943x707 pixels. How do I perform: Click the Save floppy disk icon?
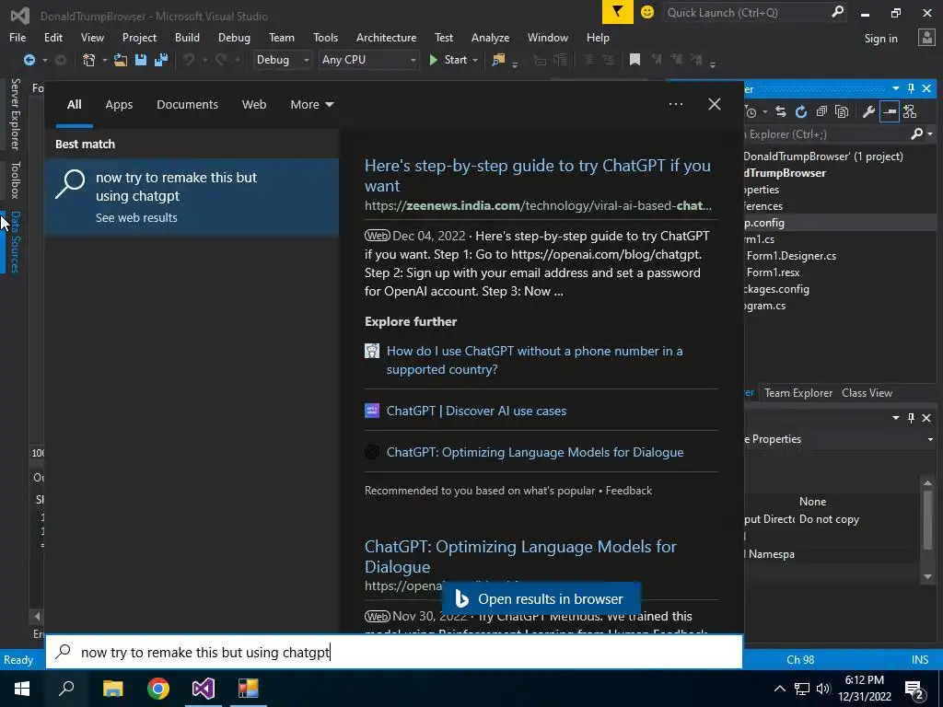(141, 60)
